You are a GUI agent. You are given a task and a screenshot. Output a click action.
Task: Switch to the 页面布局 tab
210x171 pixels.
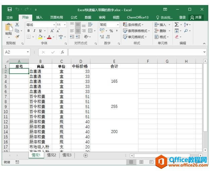click(56, 17)
